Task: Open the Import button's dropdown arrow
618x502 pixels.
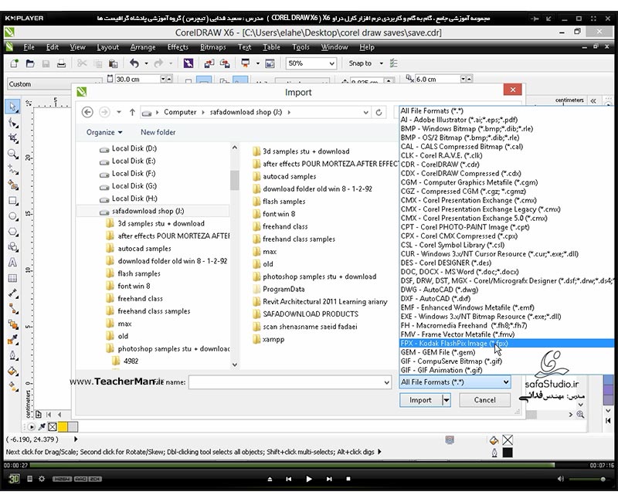Action: [x=447, y=400]
